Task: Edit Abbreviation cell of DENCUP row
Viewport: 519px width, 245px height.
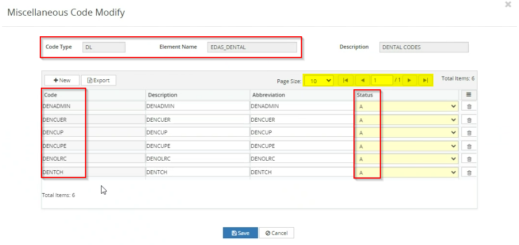Action: click(302, 133)
